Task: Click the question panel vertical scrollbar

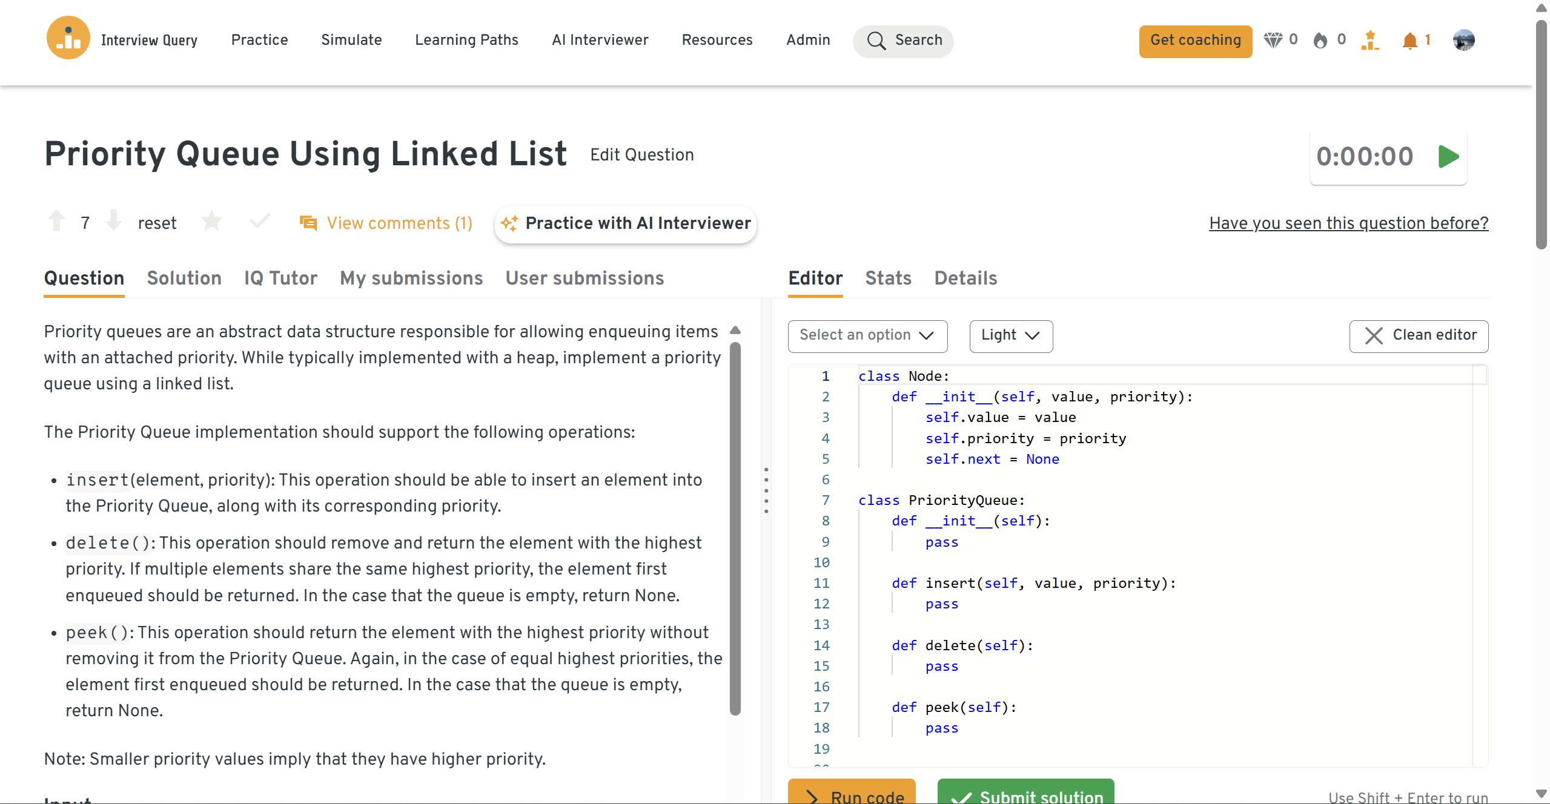Action: [x=735, y=527]
